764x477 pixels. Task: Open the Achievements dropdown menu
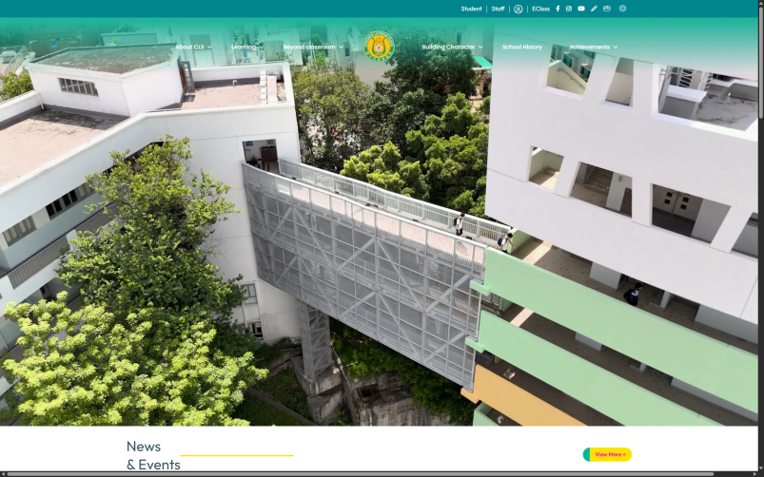593,47
